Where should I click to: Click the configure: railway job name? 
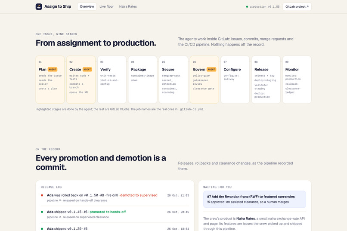tap(231, 77)
